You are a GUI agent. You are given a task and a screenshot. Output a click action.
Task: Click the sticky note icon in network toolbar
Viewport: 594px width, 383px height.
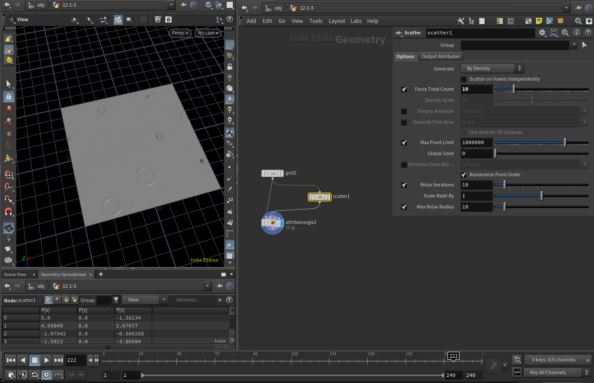pyautogui.click(x=539, y=21)
